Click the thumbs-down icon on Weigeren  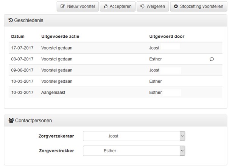[142, 6]
